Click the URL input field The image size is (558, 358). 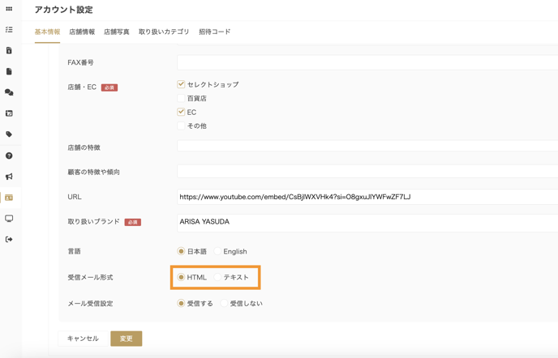(x=367, y=197)
